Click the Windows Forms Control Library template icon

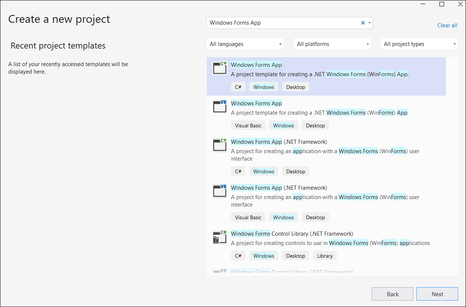(x=219, y=238)
